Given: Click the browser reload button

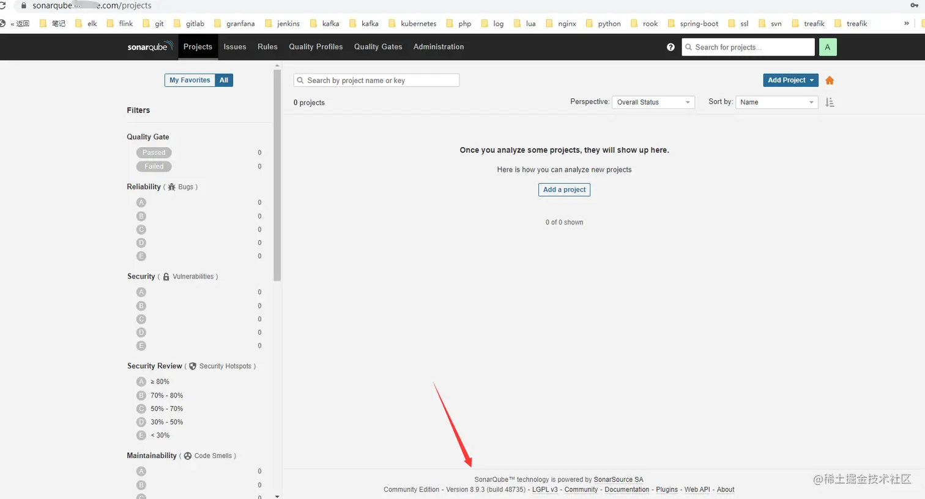Looking at the screenshot, I should point(2,5).
